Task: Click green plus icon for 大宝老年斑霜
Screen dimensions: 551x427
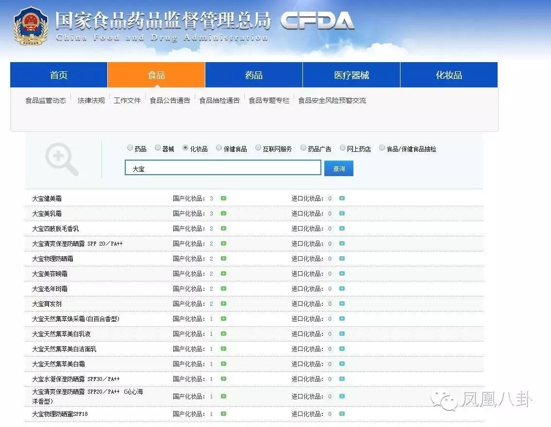Action: pyautogui.click(x=223, y=289)
